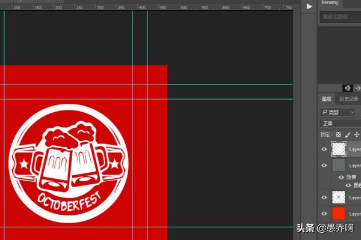The width and height of the screenshot is (361, 240).
Task: Hide the top layer using its eye icon
Action: pos(324,149)
